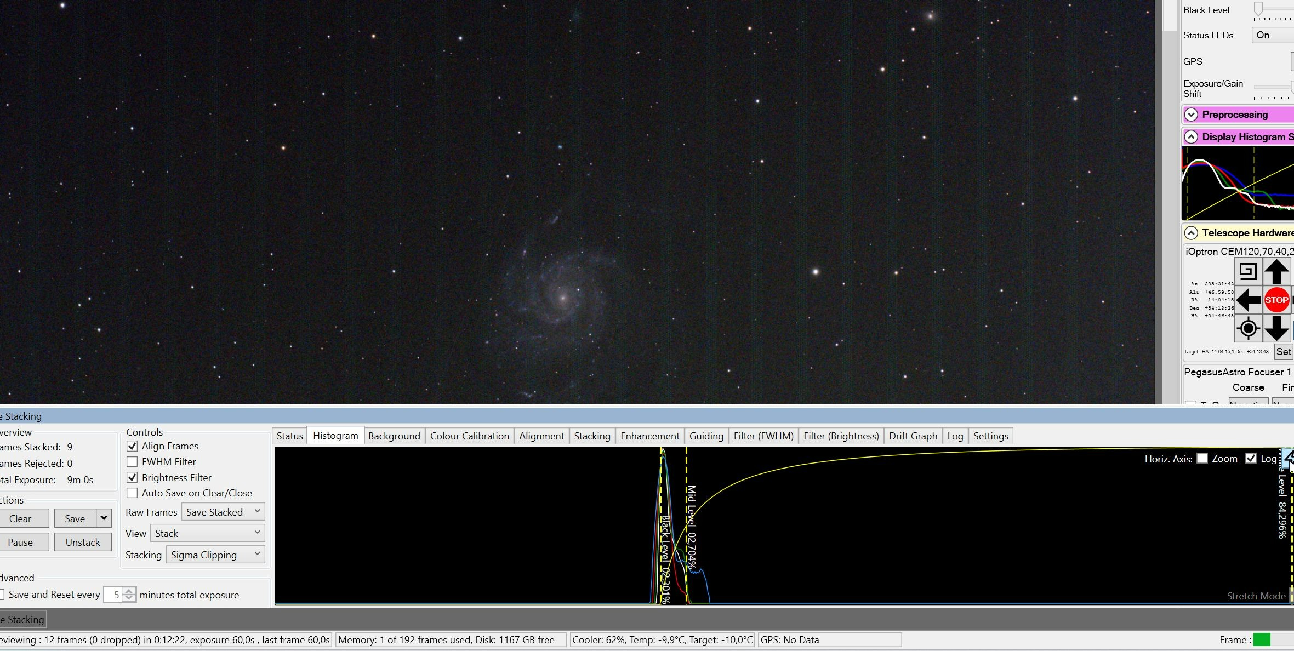The width and height of the screenshot is (1294, 651).
Task: Open the Save button dropdown arrow
Action: point(104,518)
